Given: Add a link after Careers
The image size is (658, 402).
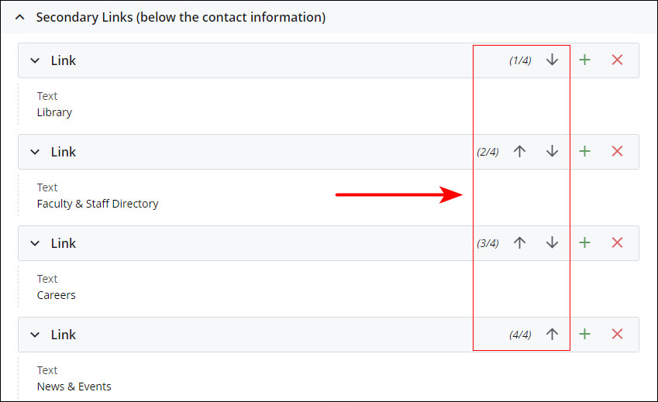Looking at the screenshot, I should point(584,242).
